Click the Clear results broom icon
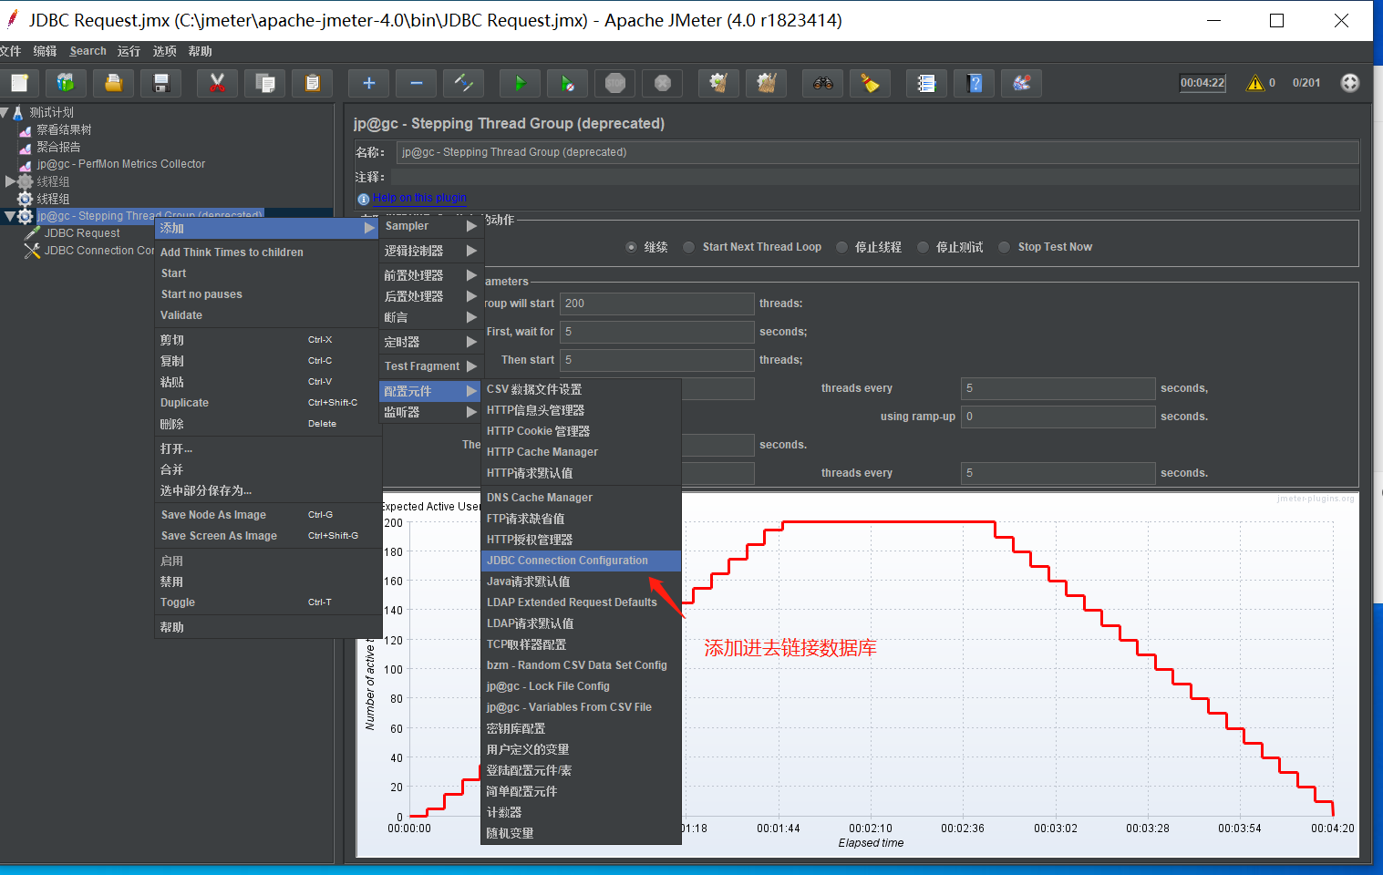 718,83
